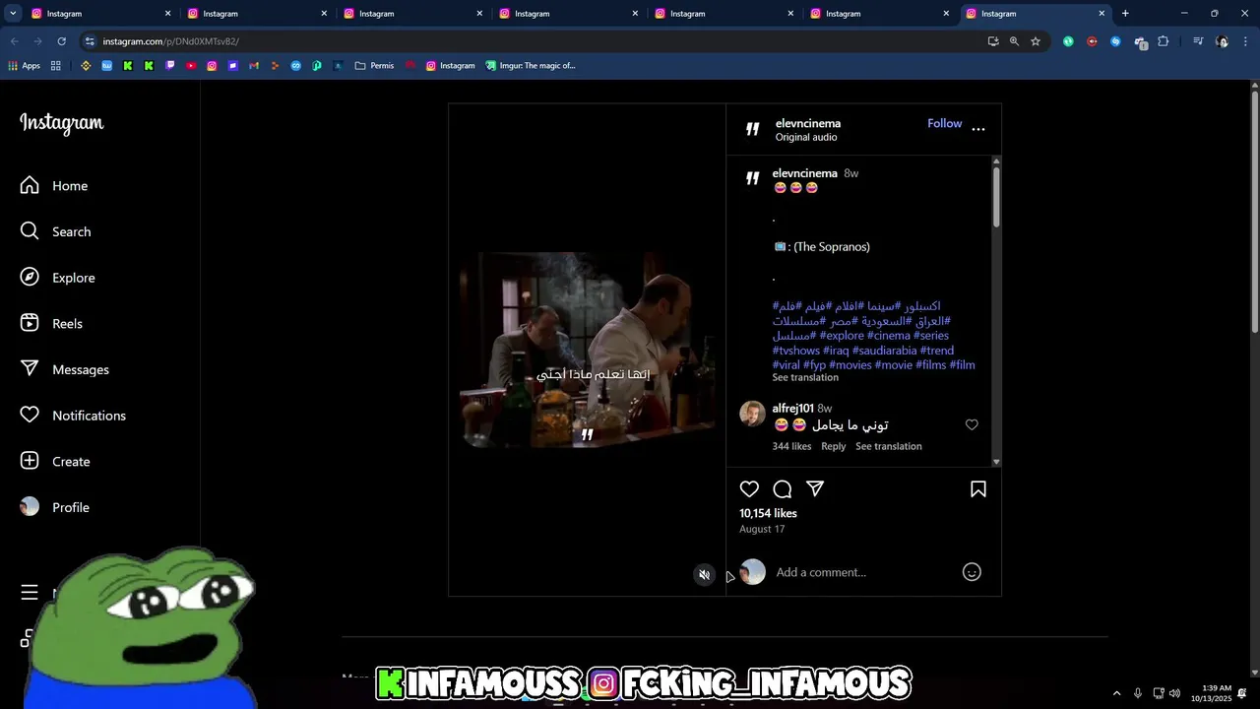Click the comments panel scrollbar thumb
Image resolution: width=1260 pixels, height=709 pixels.
996,197
